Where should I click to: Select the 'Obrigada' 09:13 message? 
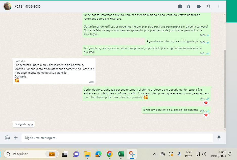pyautogui.click(x=23, y=124)
